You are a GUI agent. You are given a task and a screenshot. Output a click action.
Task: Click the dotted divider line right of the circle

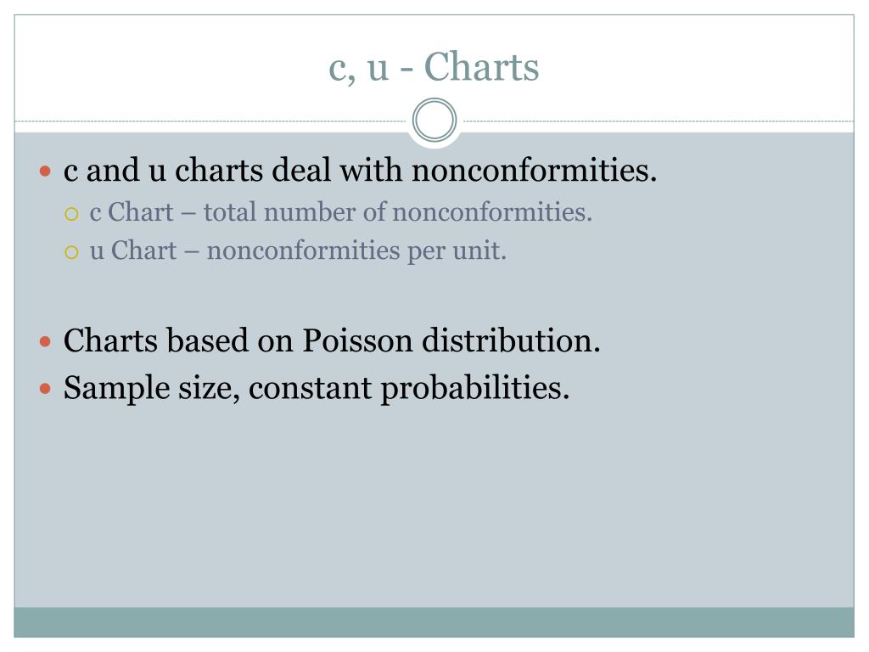(x=656, y=121)
